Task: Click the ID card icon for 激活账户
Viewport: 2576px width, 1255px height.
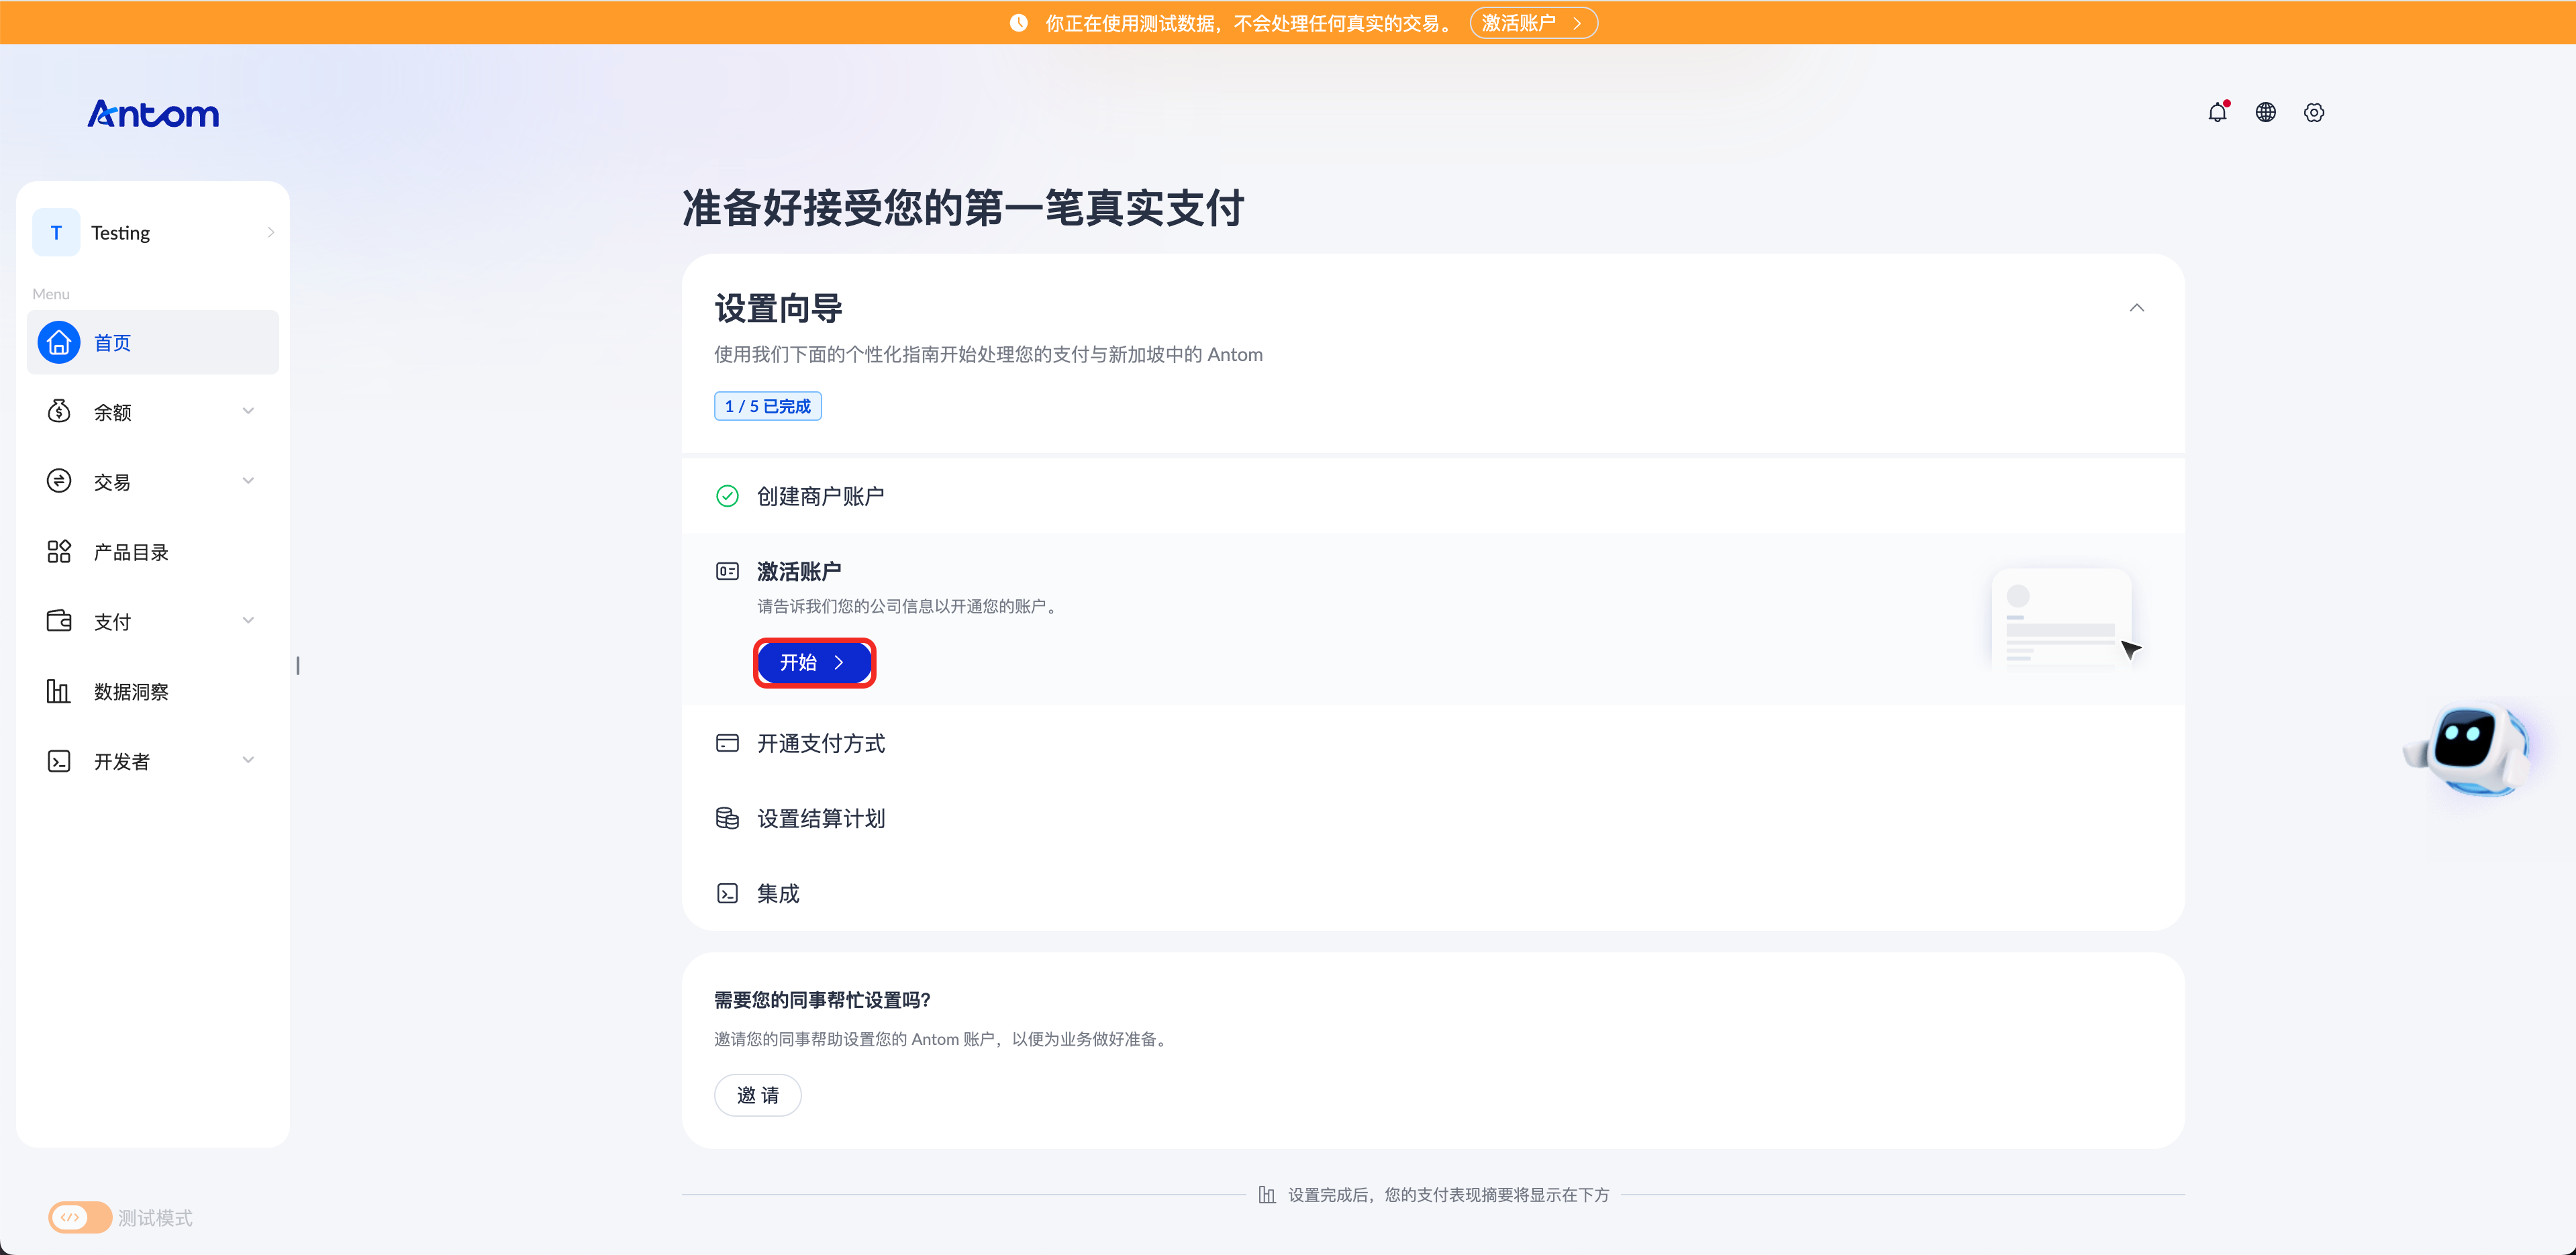Action: click(727, 571)
